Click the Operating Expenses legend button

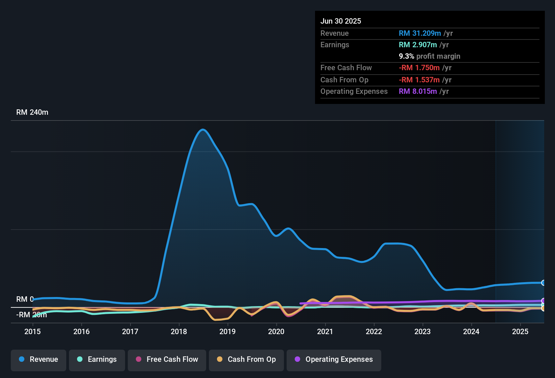coord(334,359)
